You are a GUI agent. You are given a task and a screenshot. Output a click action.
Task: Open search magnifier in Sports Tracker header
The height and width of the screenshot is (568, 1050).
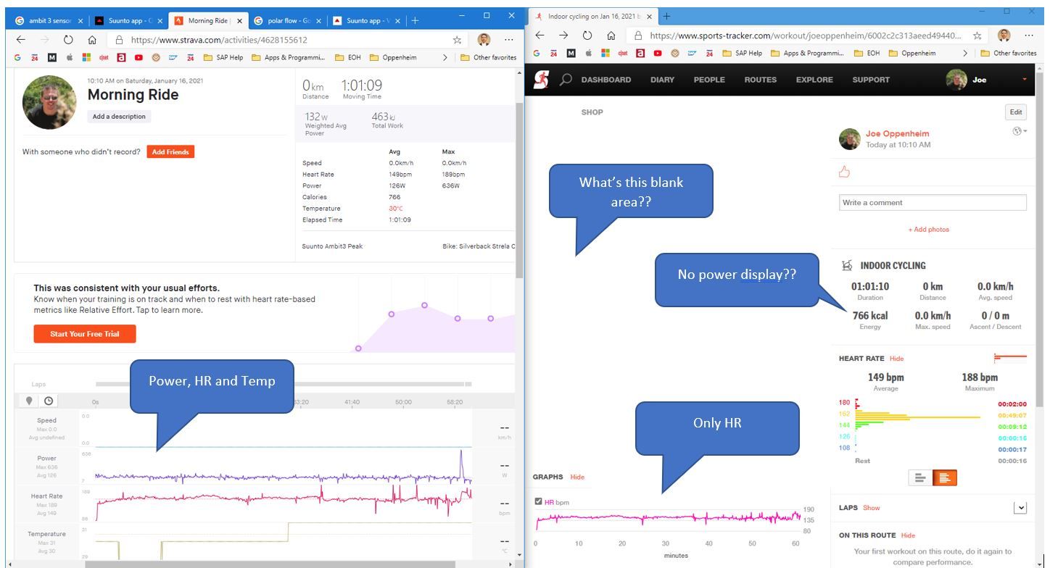[566, 80]
